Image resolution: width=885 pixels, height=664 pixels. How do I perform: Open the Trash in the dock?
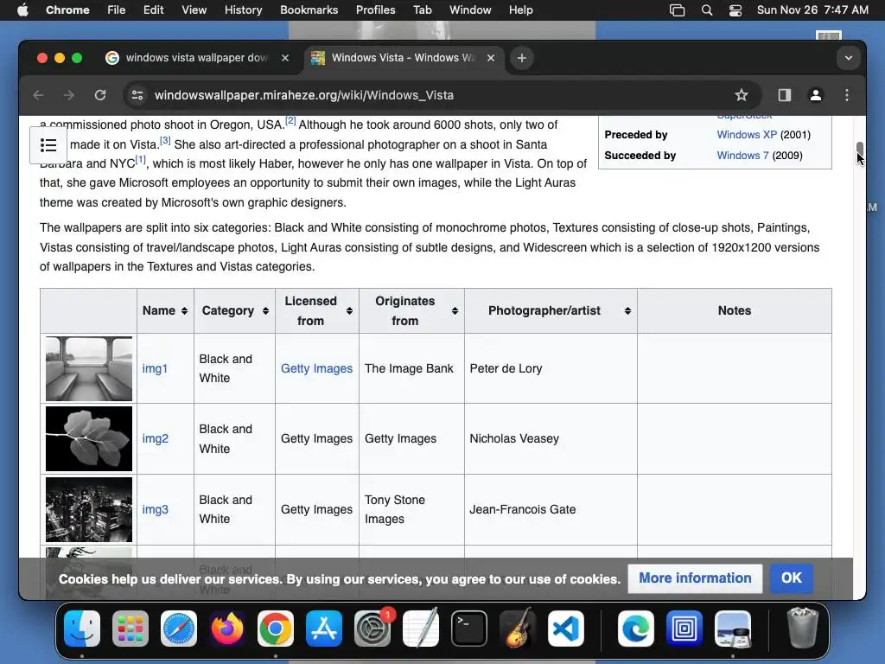802,629
